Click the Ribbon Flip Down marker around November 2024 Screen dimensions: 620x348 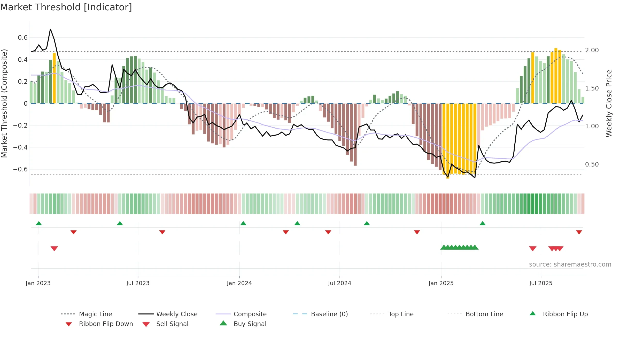417,232
